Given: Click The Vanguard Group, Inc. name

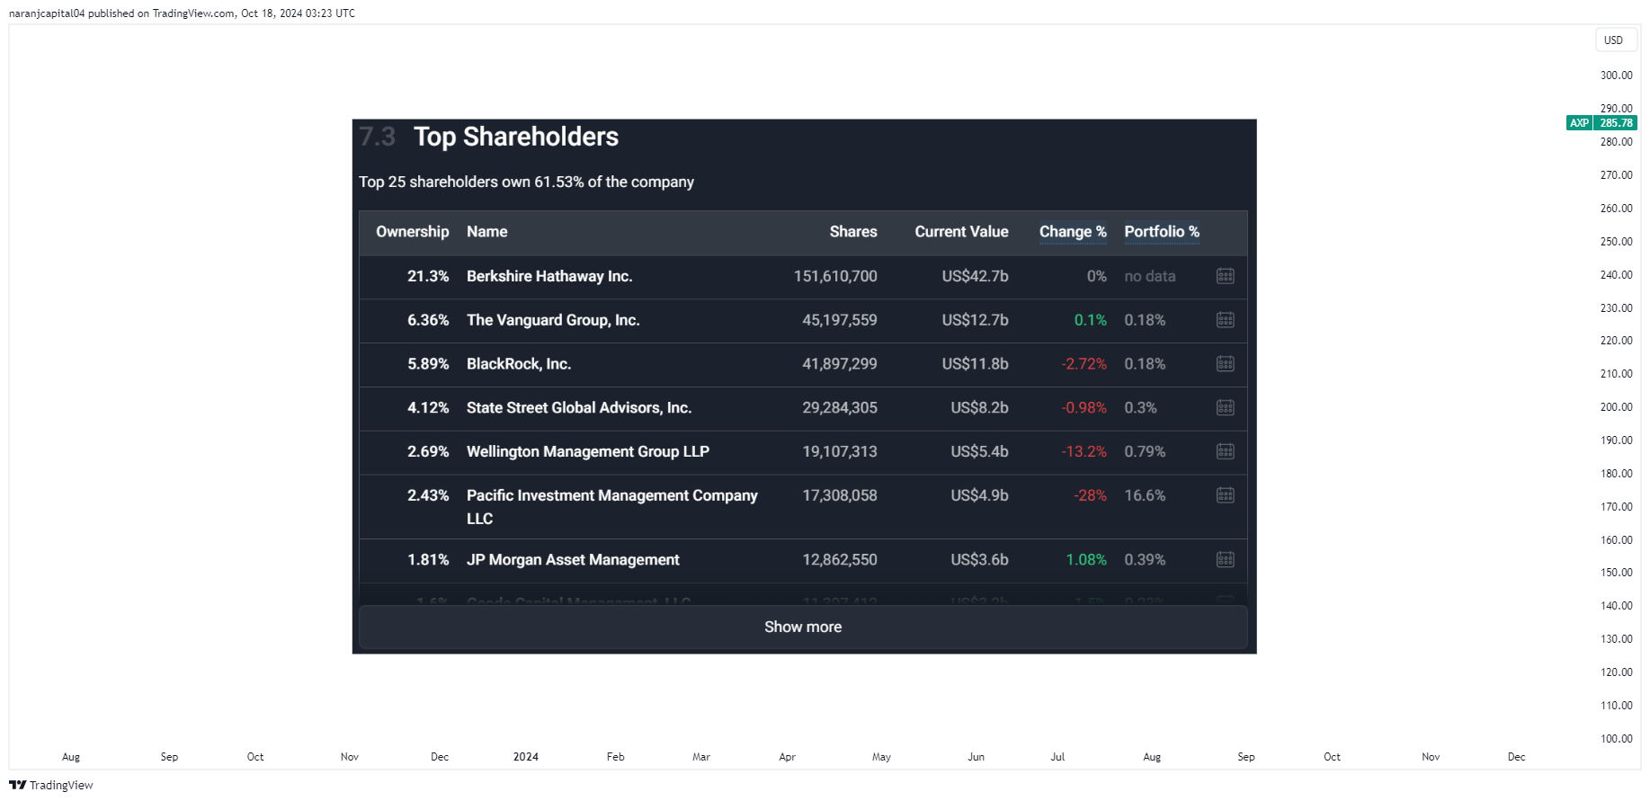Looking at the screenshot, I should tap(553, 320).
